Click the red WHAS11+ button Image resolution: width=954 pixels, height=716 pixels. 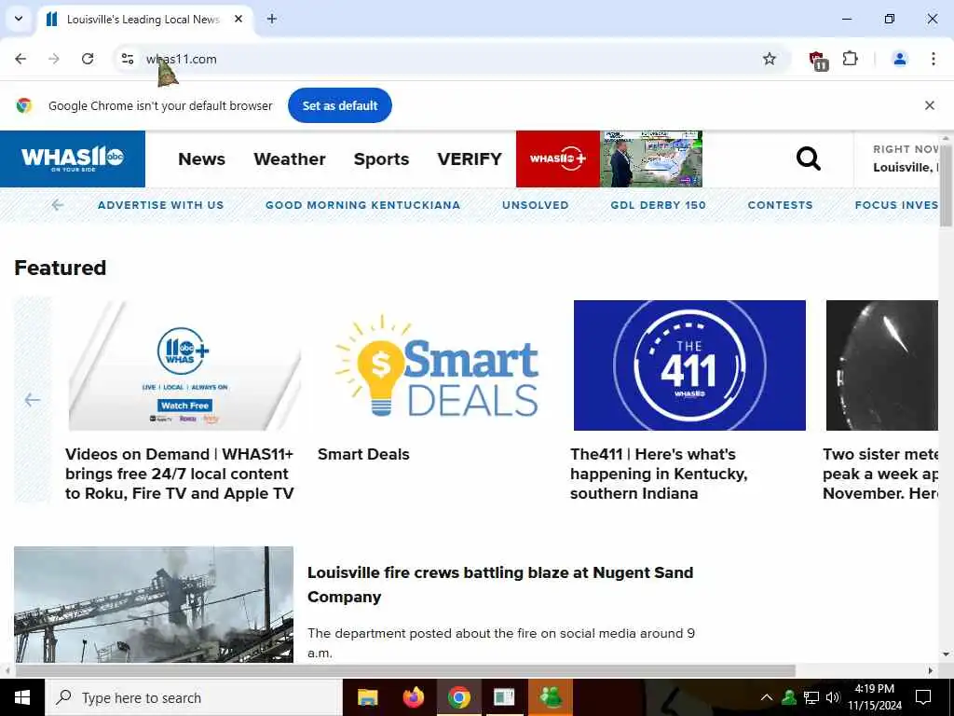(558, 158)
